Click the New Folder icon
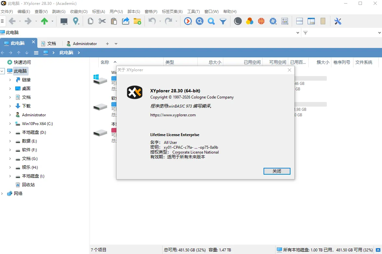Screen dimensions: 382x254 137,21
